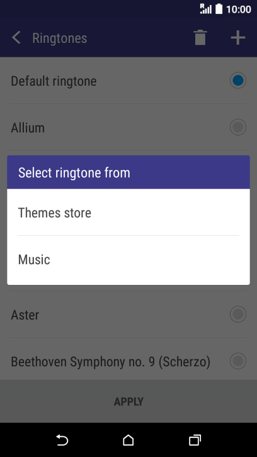Select the Beethoven Symphony no. 9 radio button
This screenshot has height=457, width=257.
238,361
